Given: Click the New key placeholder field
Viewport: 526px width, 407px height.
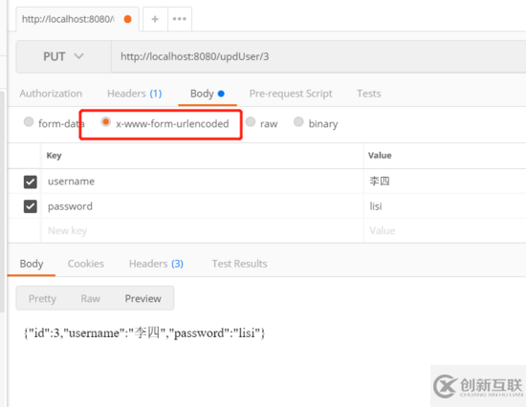Looking at the screenshot, I should [203, 230].
